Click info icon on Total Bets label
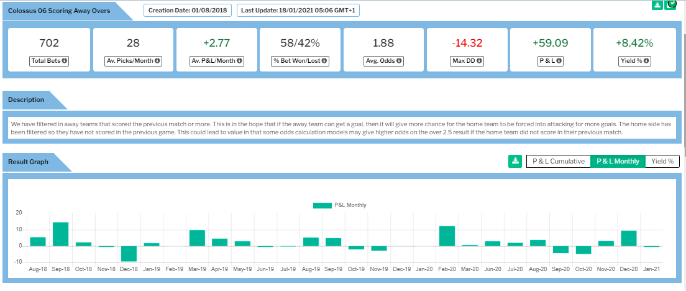Viewport: 686px width, 291px height. (65, 61)
